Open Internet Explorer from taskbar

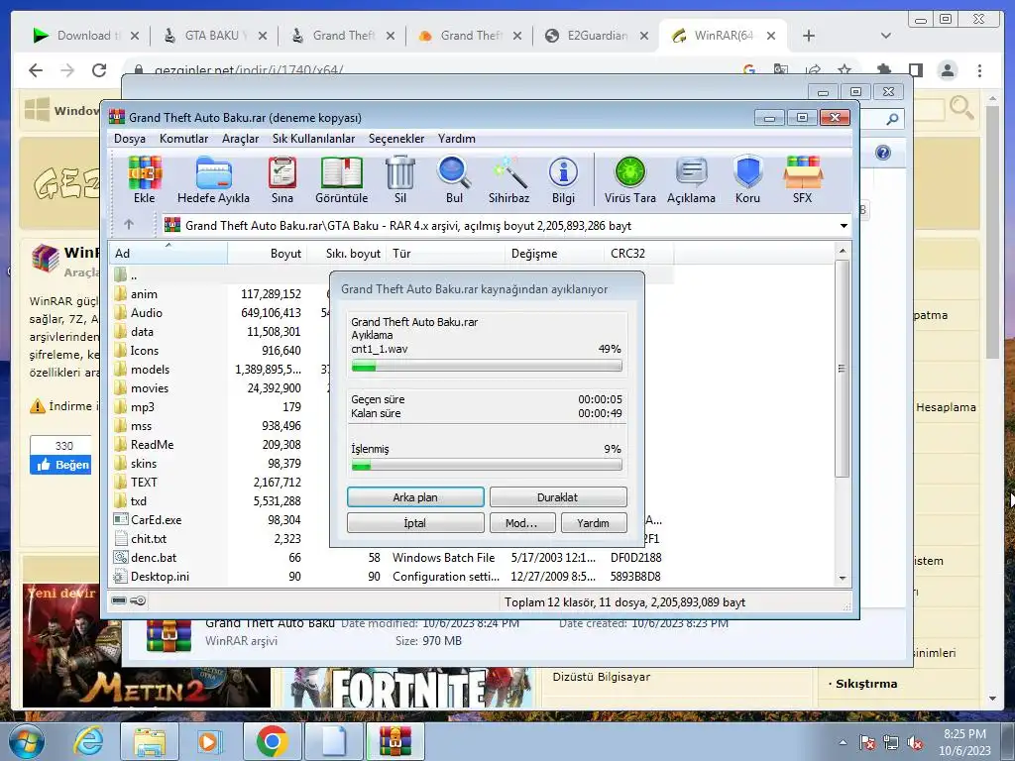tap(88, 741)
